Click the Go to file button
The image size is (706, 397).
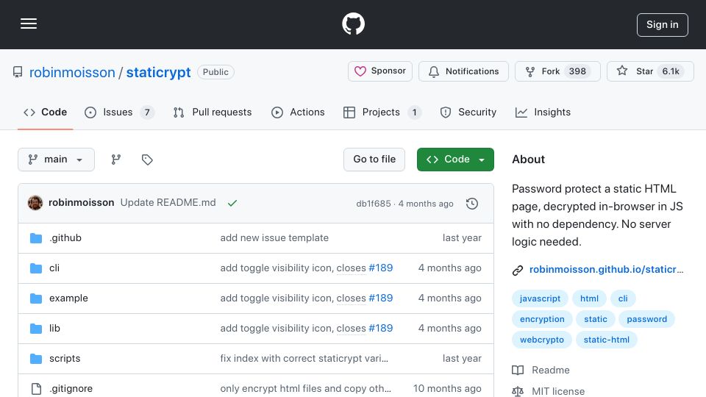tap(374, 160)
